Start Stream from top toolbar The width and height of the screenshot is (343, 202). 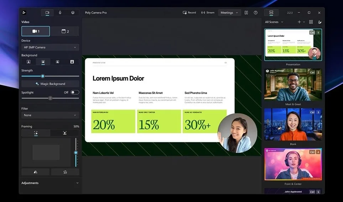(208, 13)
